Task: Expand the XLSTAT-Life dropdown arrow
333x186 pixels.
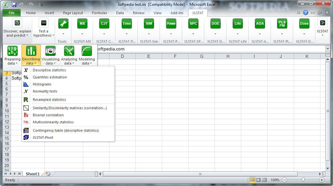Action: coord(238,34)
